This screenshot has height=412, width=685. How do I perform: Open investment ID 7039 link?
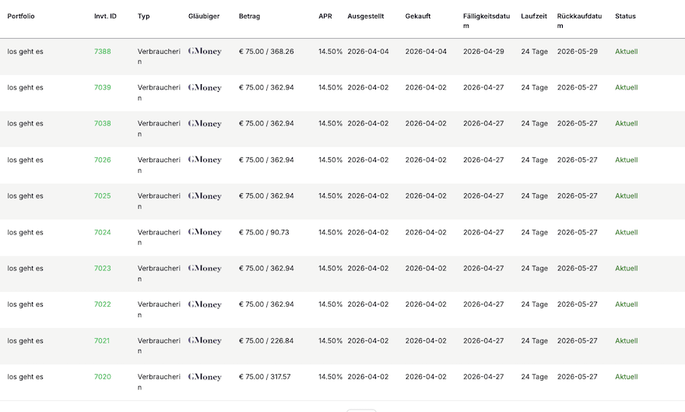tap(103, 87)
